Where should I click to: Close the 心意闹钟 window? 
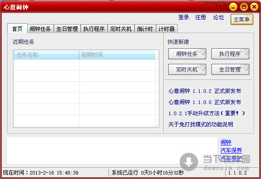pyautogui.click(x=254, y=7)
